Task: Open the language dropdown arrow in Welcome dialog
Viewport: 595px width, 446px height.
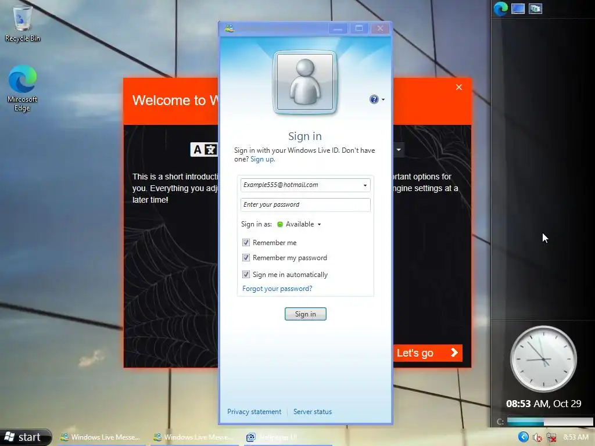Action: (x=399, y=150)
